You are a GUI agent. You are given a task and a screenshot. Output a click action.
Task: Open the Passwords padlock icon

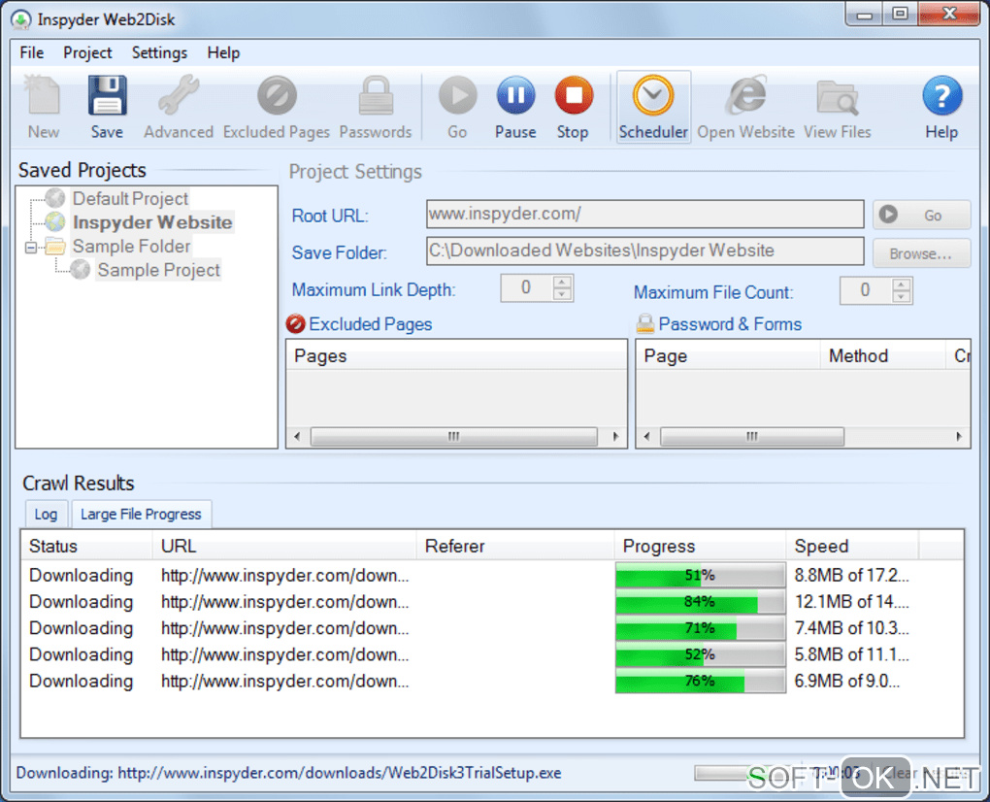pos(376,96)
